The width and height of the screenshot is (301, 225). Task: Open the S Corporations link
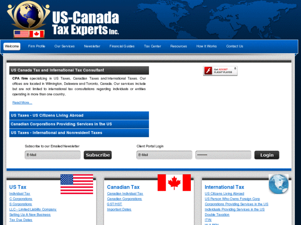(x=21, y=204)
